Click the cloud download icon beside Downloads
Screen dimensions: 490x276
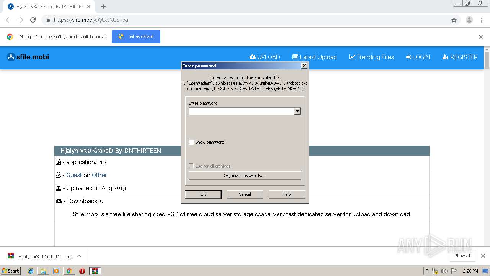pos(59,201)
